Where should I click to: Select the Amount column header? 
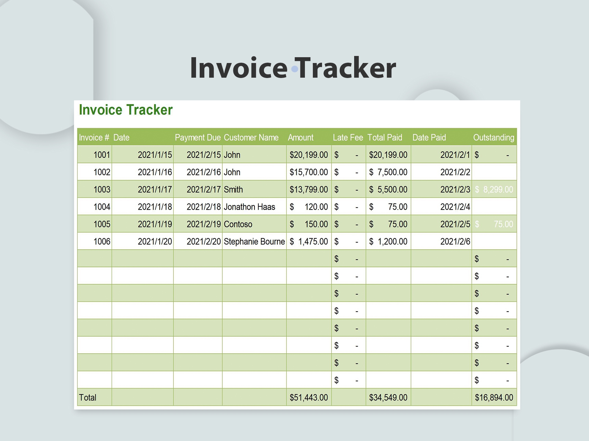click(300, 137)
